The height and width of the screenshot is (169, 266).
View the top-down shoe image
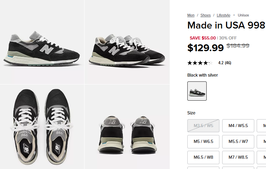pos(42,127)
